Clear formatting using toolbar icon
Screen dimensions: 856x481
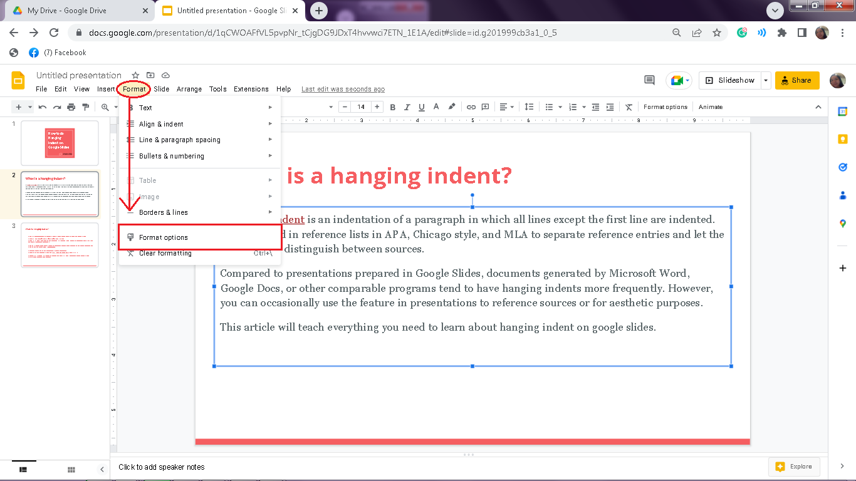pyautogui.click(x=629, y=107)
